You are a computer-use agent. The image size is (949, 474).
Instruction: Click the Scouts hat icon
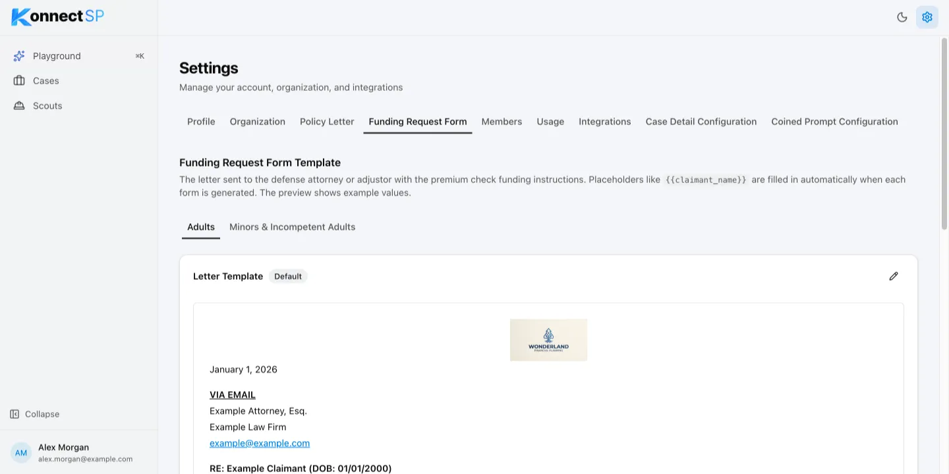tap(19, 106)
